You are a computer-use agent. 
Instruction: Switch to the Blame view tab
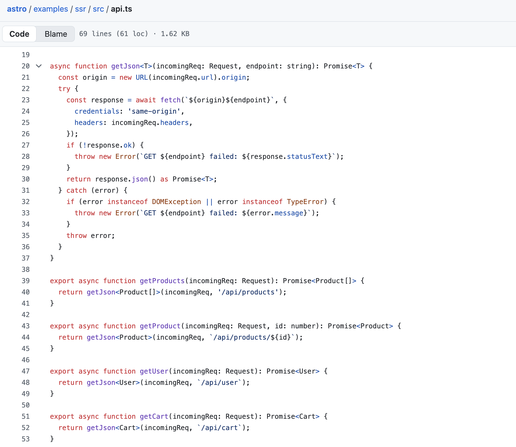click(x=56, y=34)
